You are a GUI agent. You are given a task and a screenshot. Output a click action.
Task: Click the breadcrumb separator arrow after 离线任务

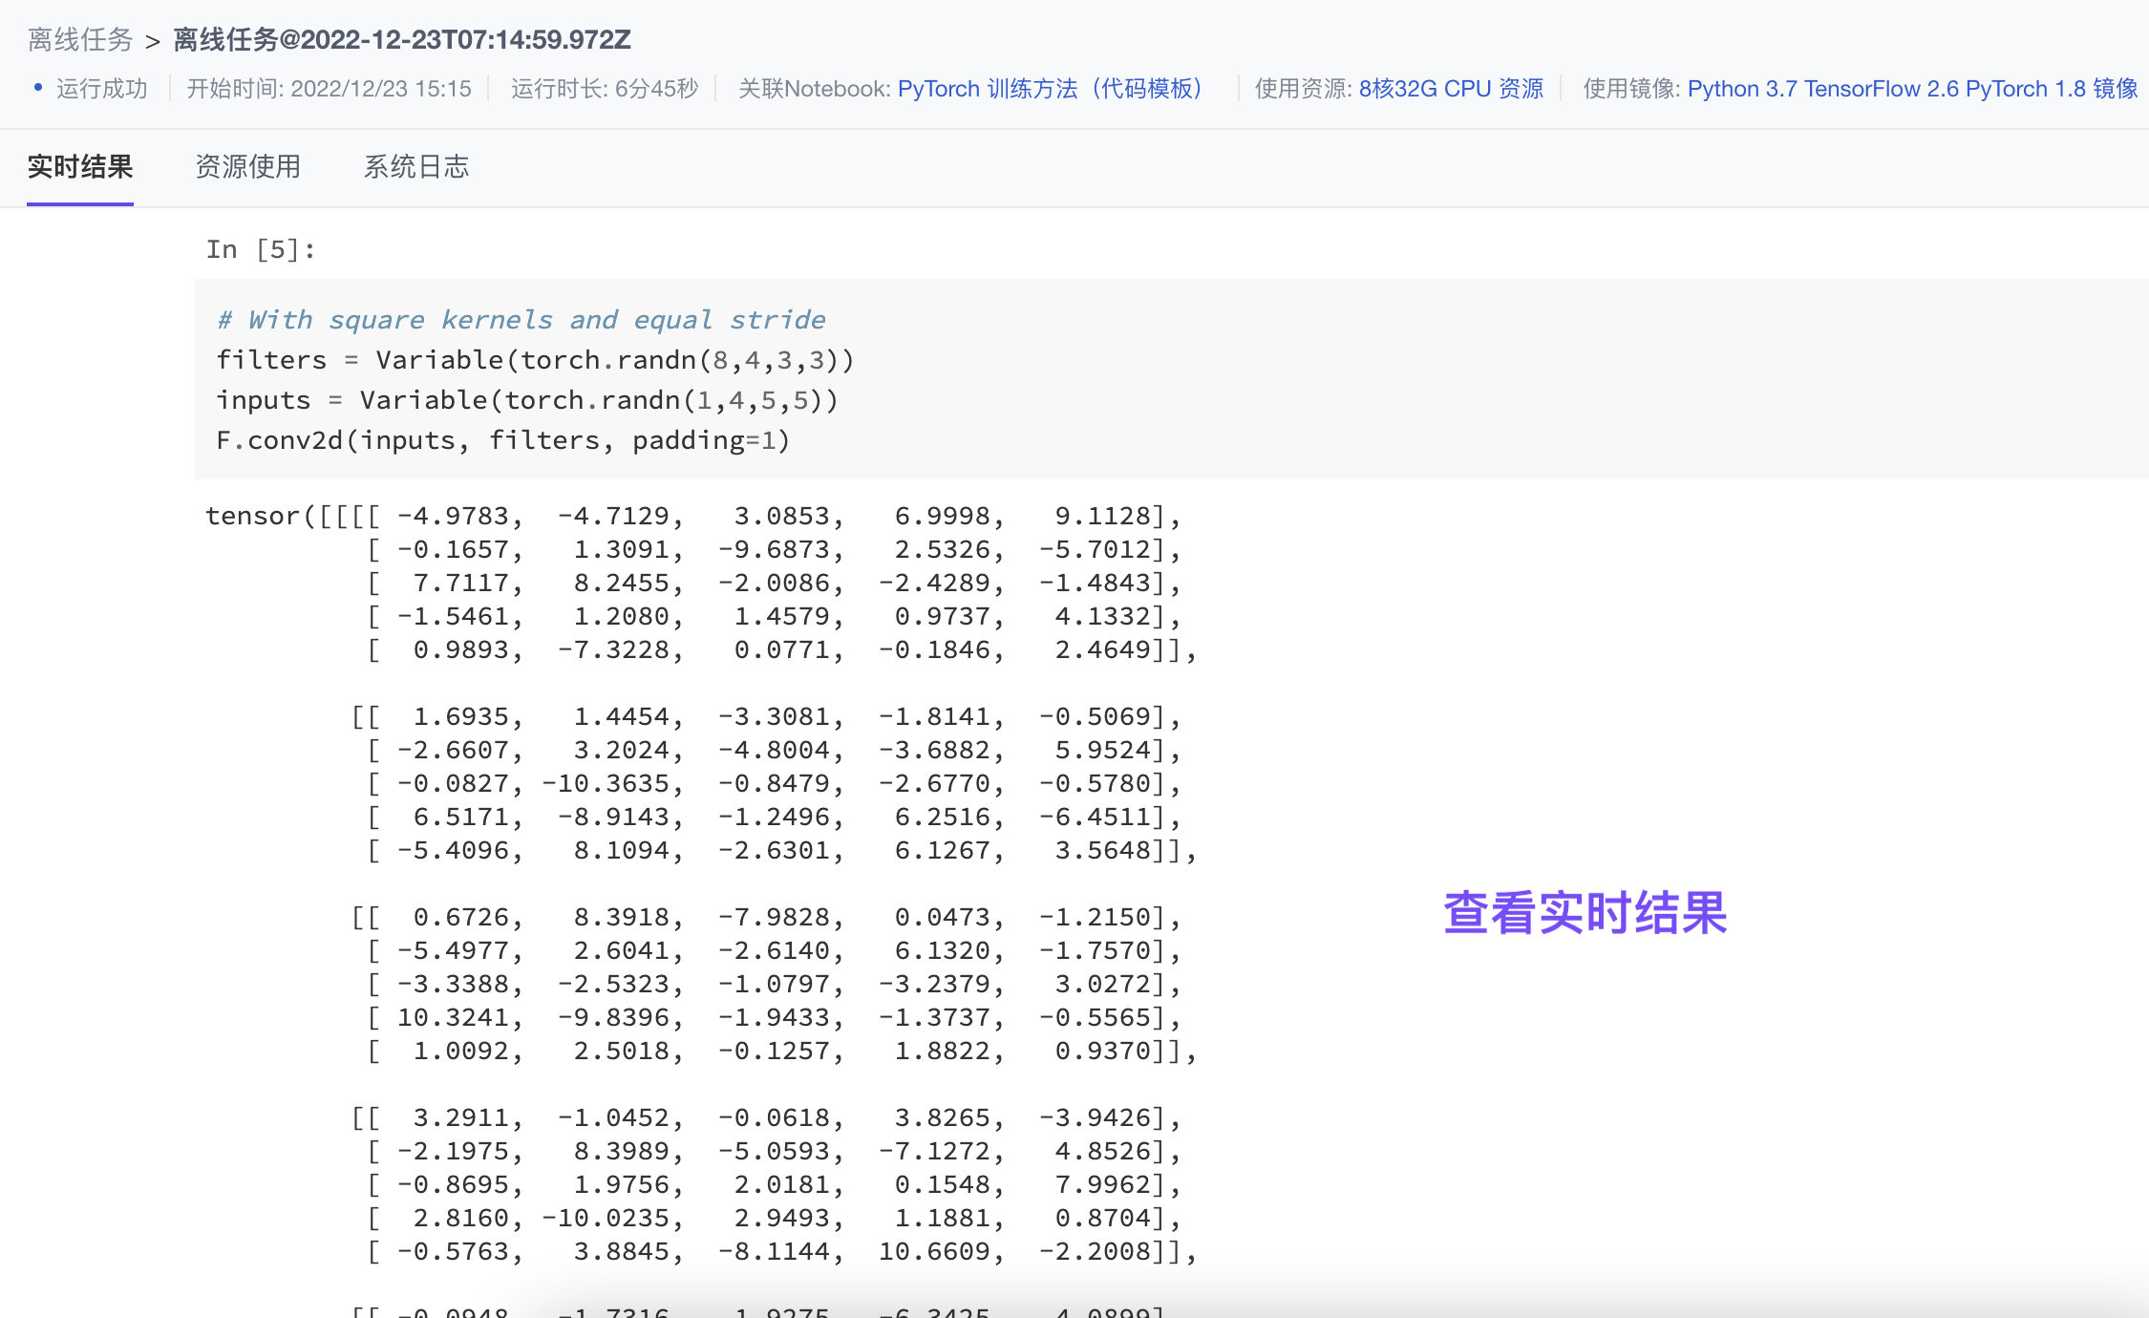(151, 40)
